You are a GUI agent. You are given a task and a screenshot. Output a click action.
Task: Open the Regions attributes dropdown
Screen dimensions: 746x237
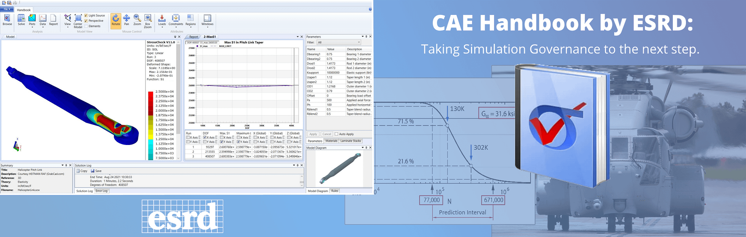[191, 21]
